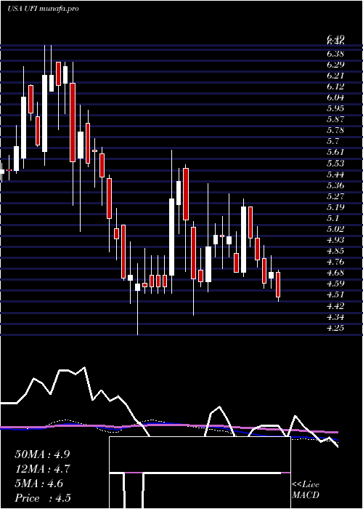Image resolution: width=363 pixels, height=509 pixels.
Task: Select the Price : 4.5 readout
Action: click(43, 498)
